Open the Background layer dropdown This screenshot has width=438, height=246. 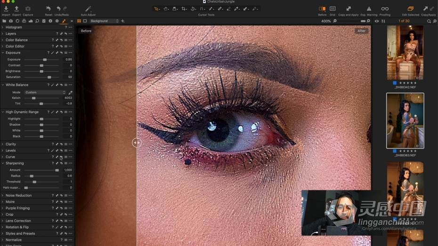(x=105, y=21)
